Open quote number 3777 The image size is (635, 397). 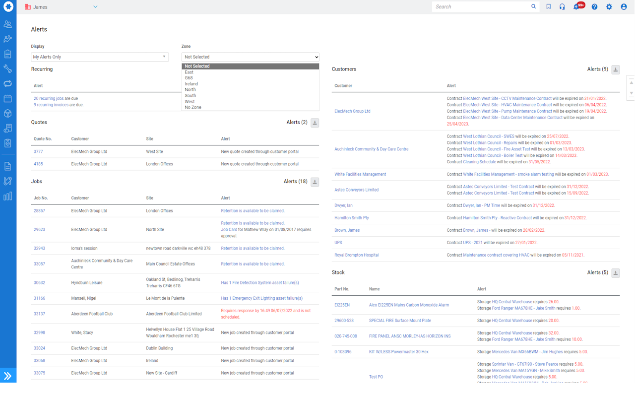38,152
